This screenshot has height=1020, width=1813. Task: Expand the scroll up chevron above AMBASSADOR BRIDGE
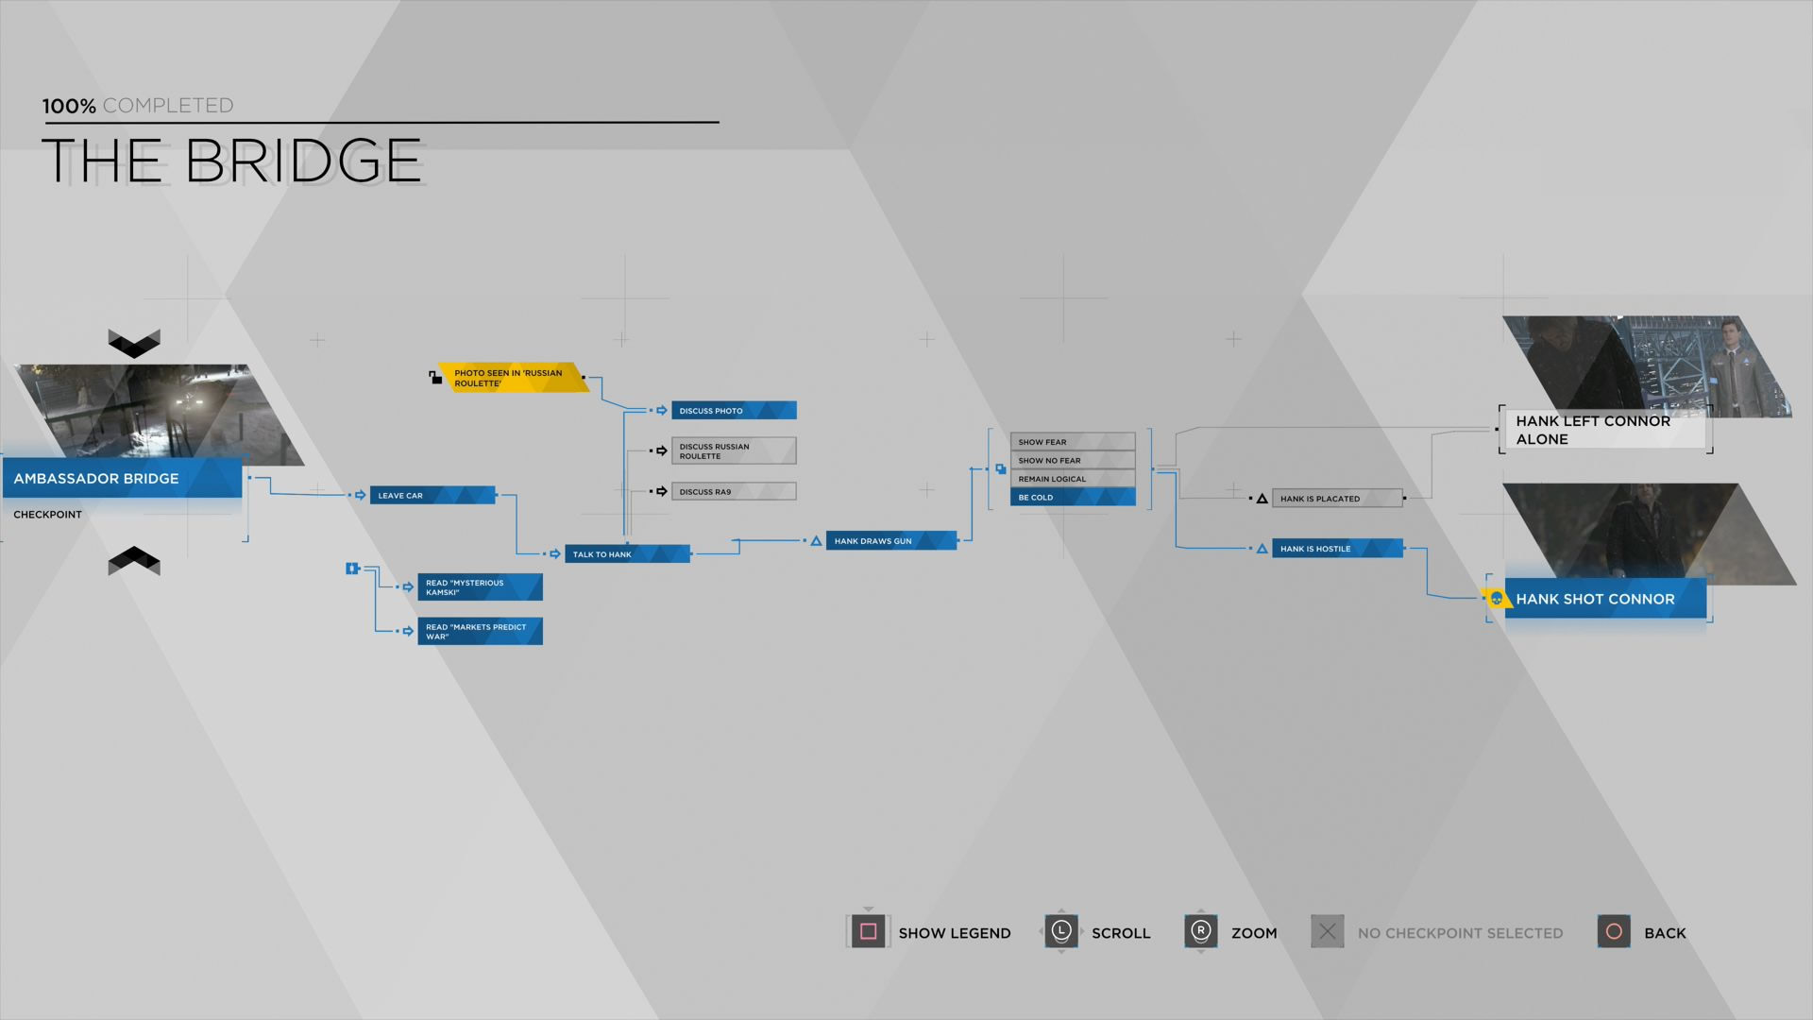(132, 343)
